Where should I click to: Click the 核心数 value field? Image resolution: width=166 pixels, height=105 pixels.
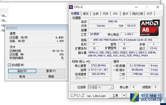pos(134,87)
